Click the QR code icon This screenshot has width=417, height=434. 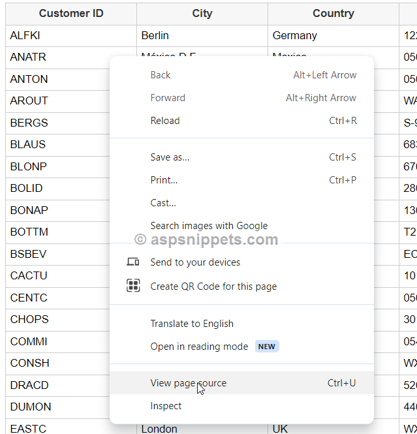coord(133,286)
